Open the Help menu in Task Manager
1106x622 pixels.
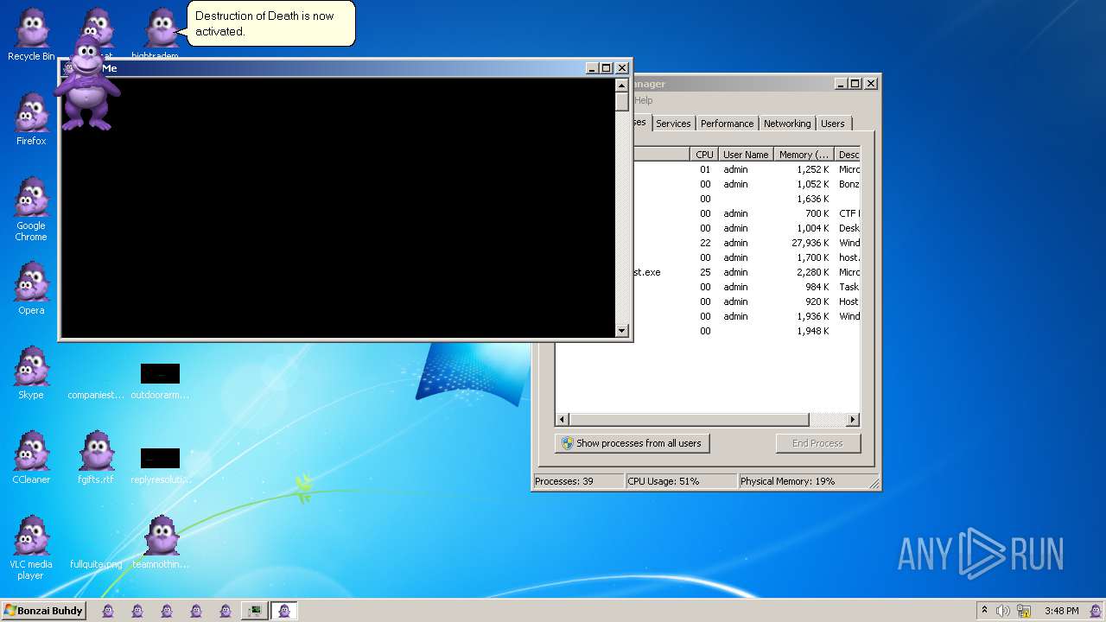[x=644, y=100]
